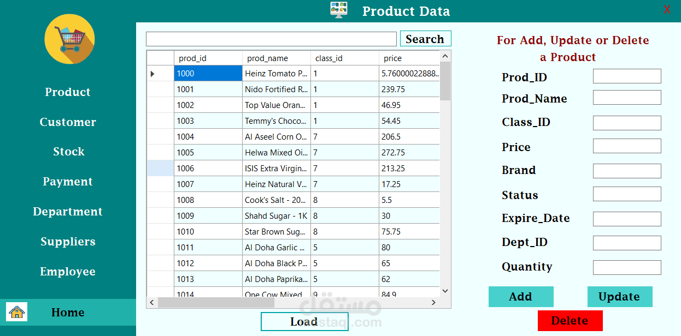681x336 pixels.
Task: Open the Customer menu item
Action: (x=68, y=122)
